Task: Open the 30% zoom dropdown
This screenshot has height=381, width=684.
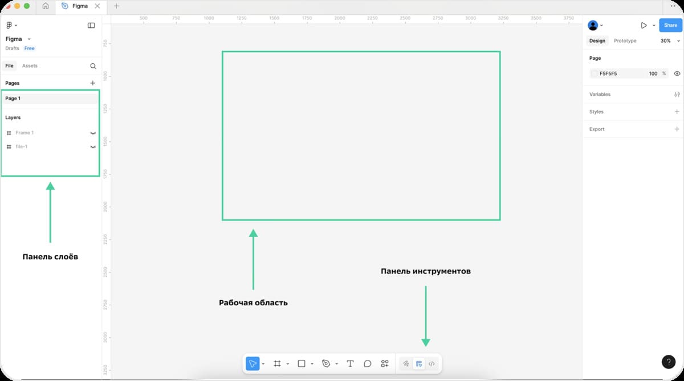Action: (670, 41)
